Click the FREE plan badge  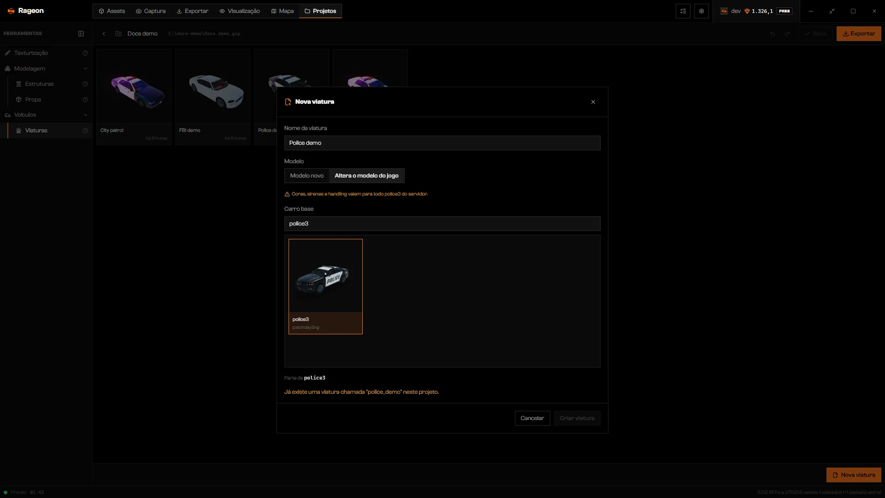pyautogui.click(x=785, y=11)
